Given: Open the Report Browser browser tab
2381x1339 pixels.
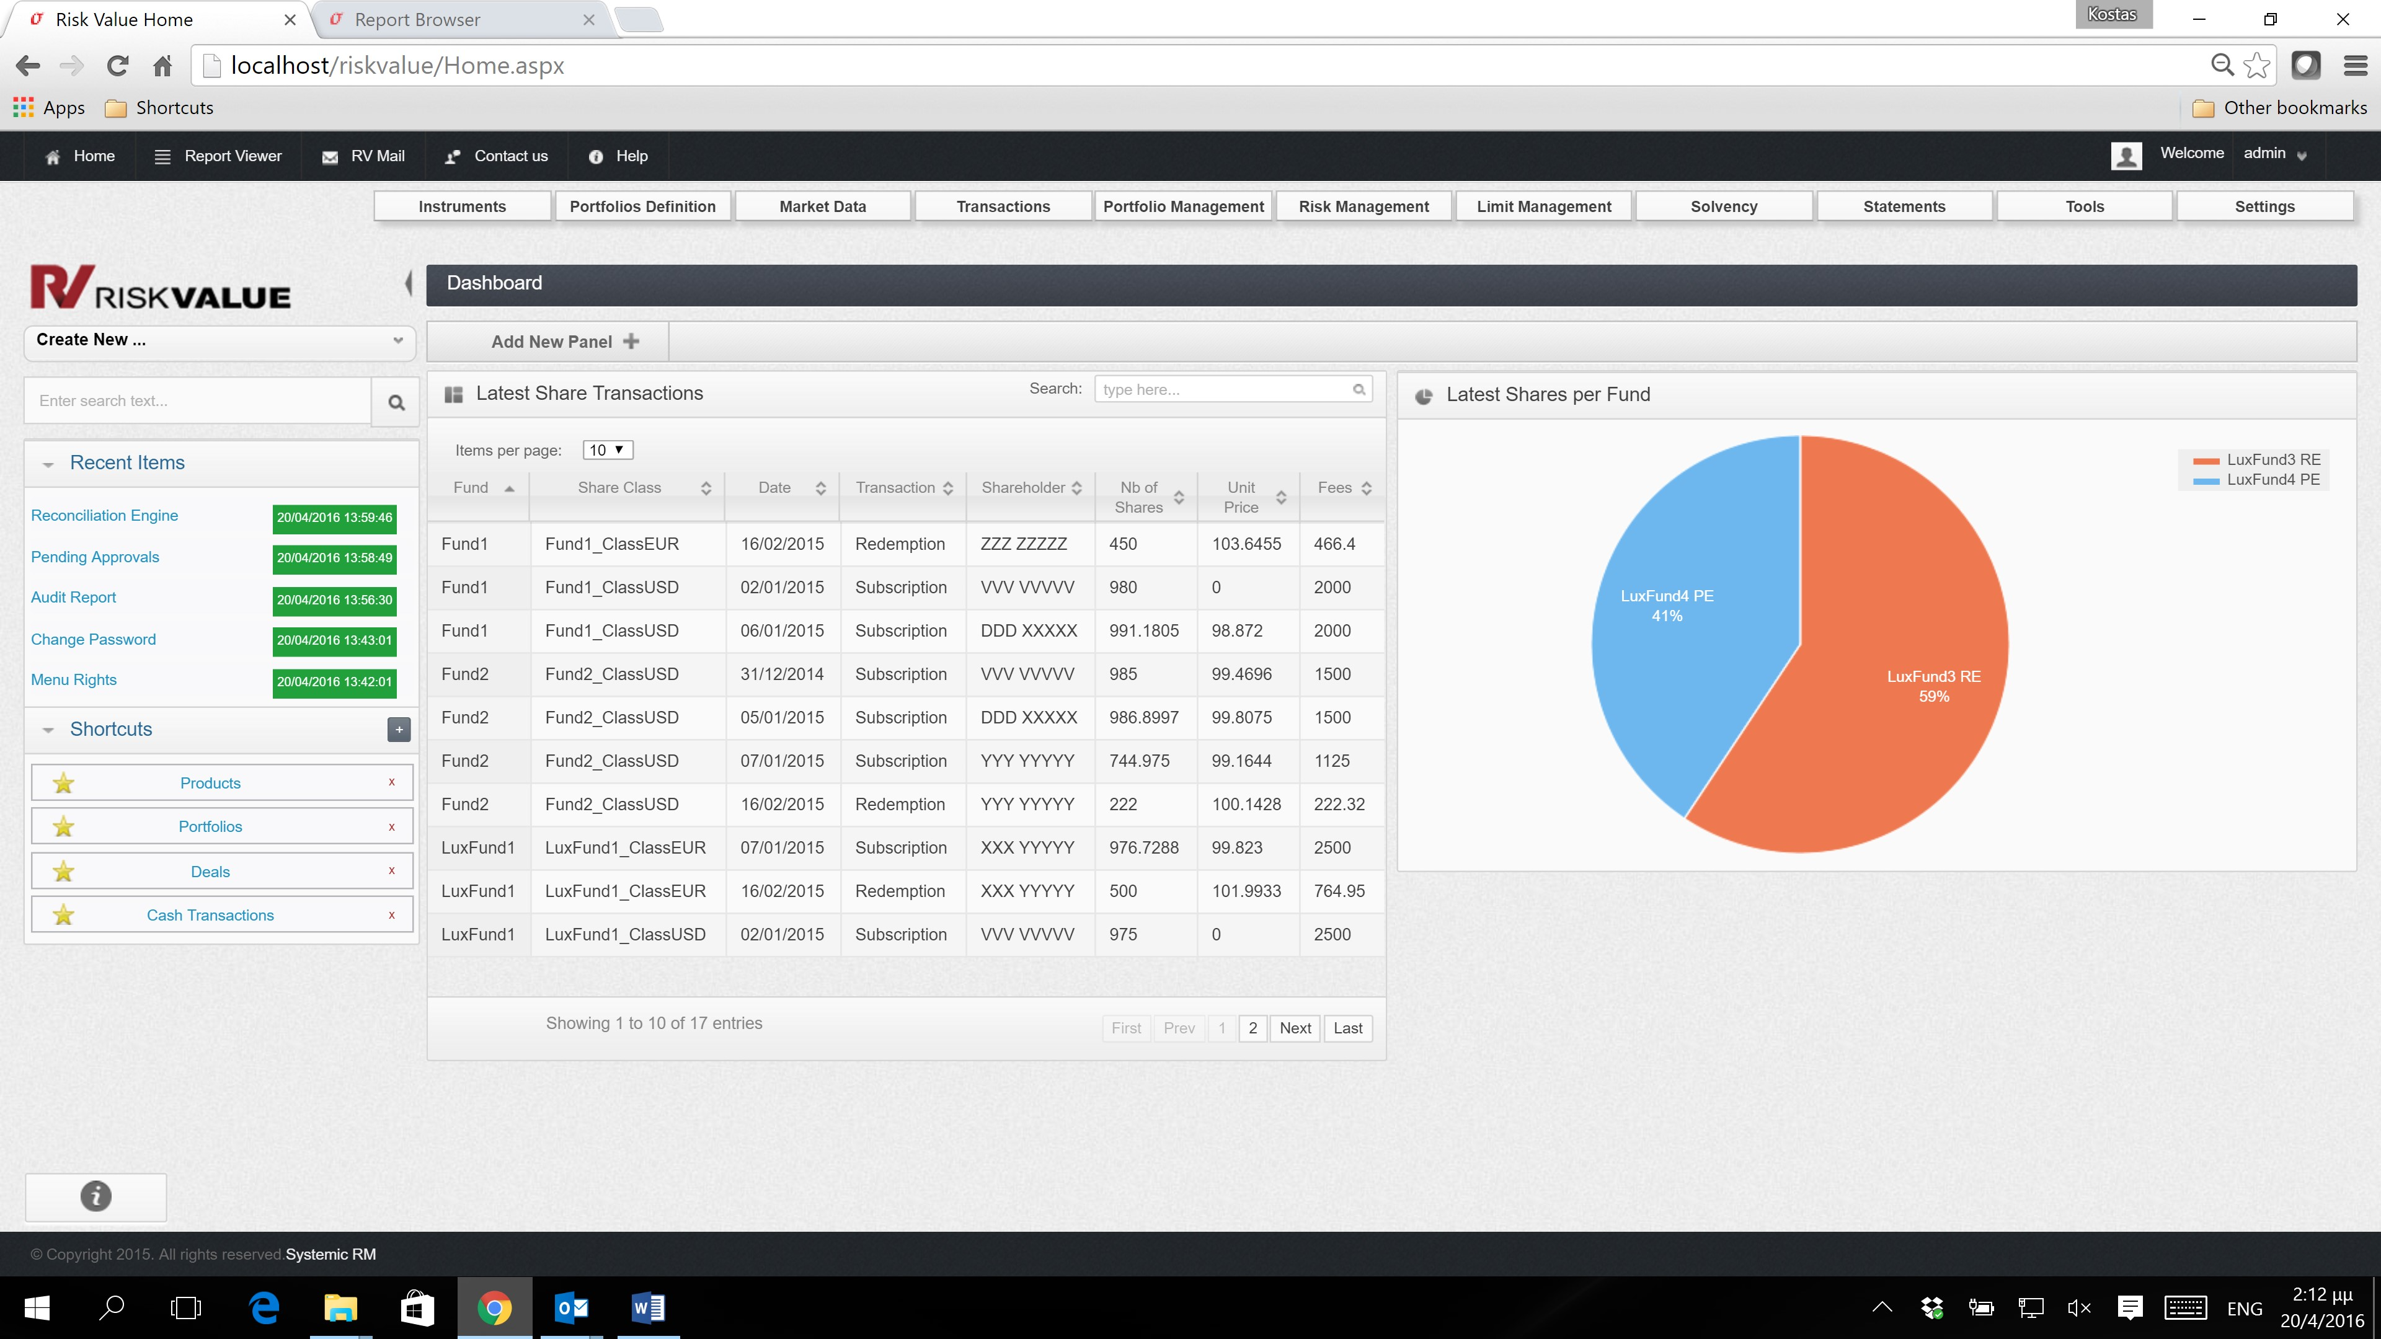Looking at the screenshot, I should point(418,19).
